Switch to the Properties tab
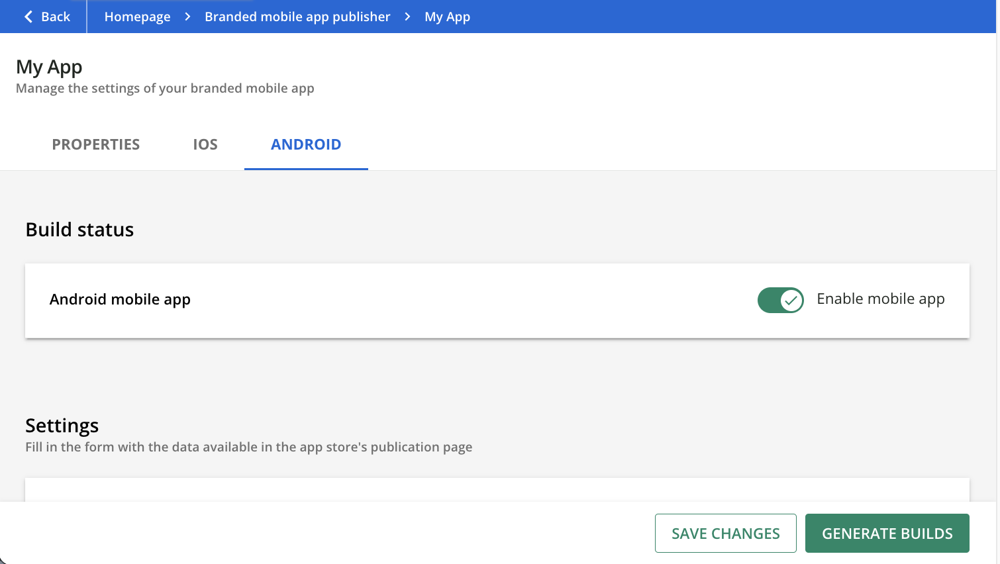 [x=96, y=144]
